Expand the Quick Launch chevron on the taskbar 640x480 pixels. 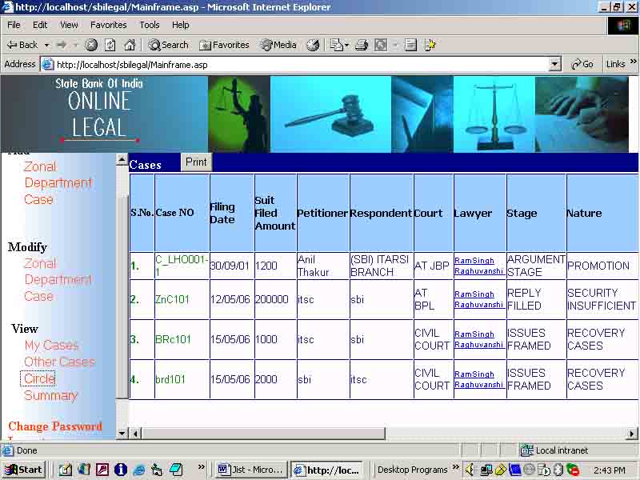coord(201,467)
